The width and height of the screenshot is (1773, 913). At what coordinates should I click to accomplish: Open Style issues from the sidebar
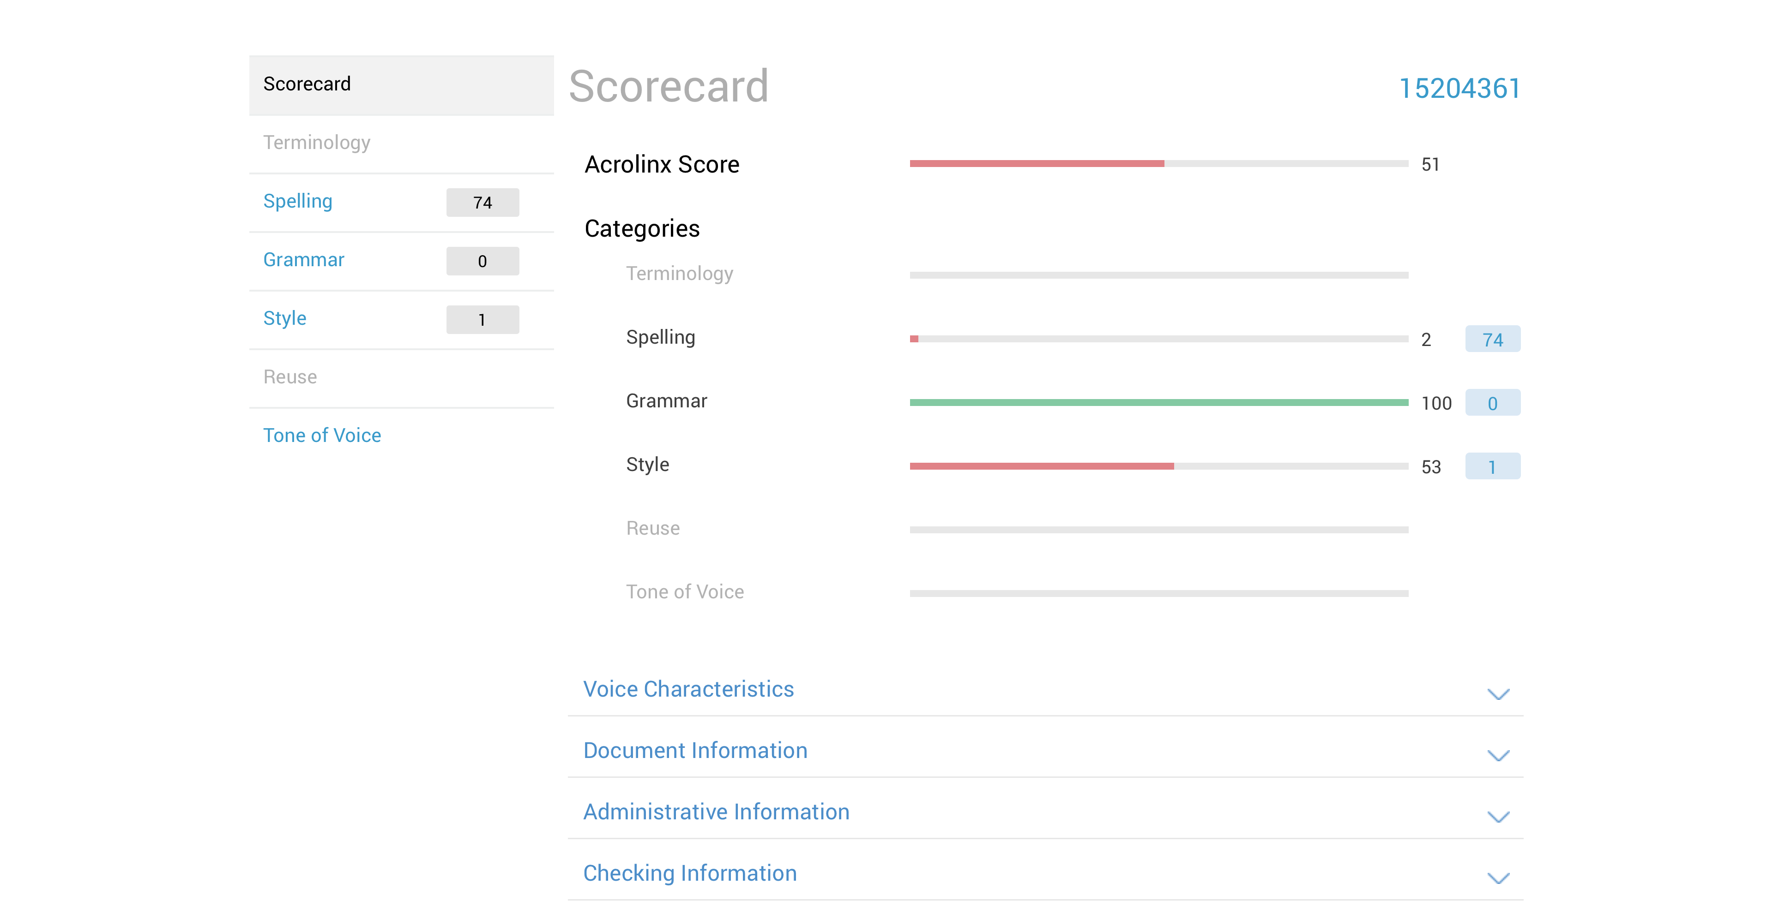[284, 317]
